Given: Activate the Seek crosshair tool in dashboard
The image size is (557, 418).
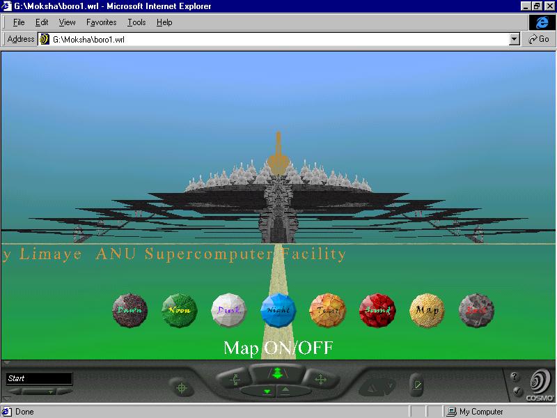Looking at the screenshot, I should click(x=182, y=387).
